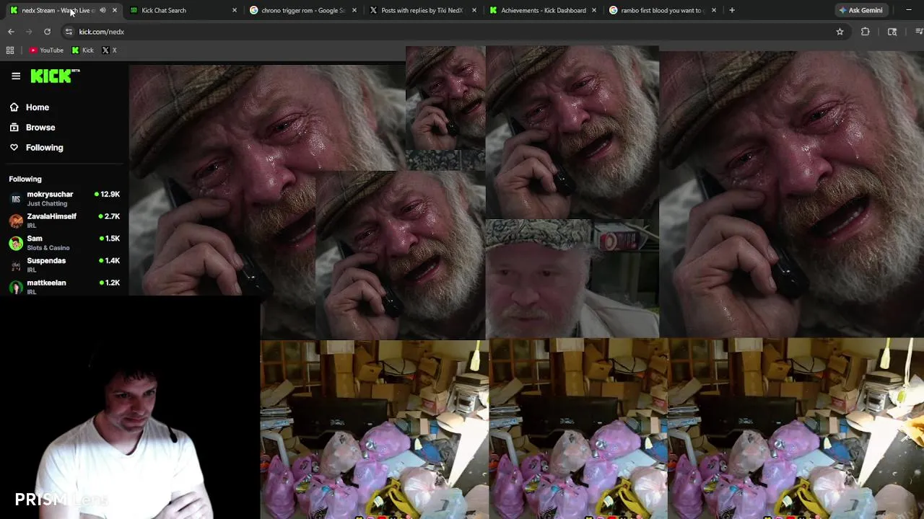Viewport: 924px width, 519px height.
Task: Close the Kick Chat Search tab
Action: pyautogui.click(x=234, y=10)
